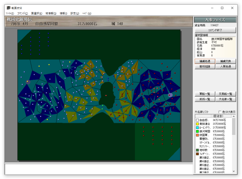This screenshot has height=179, width=242.
Task: Click the 戦国史SE app icon in title bar
Action: 9,8
